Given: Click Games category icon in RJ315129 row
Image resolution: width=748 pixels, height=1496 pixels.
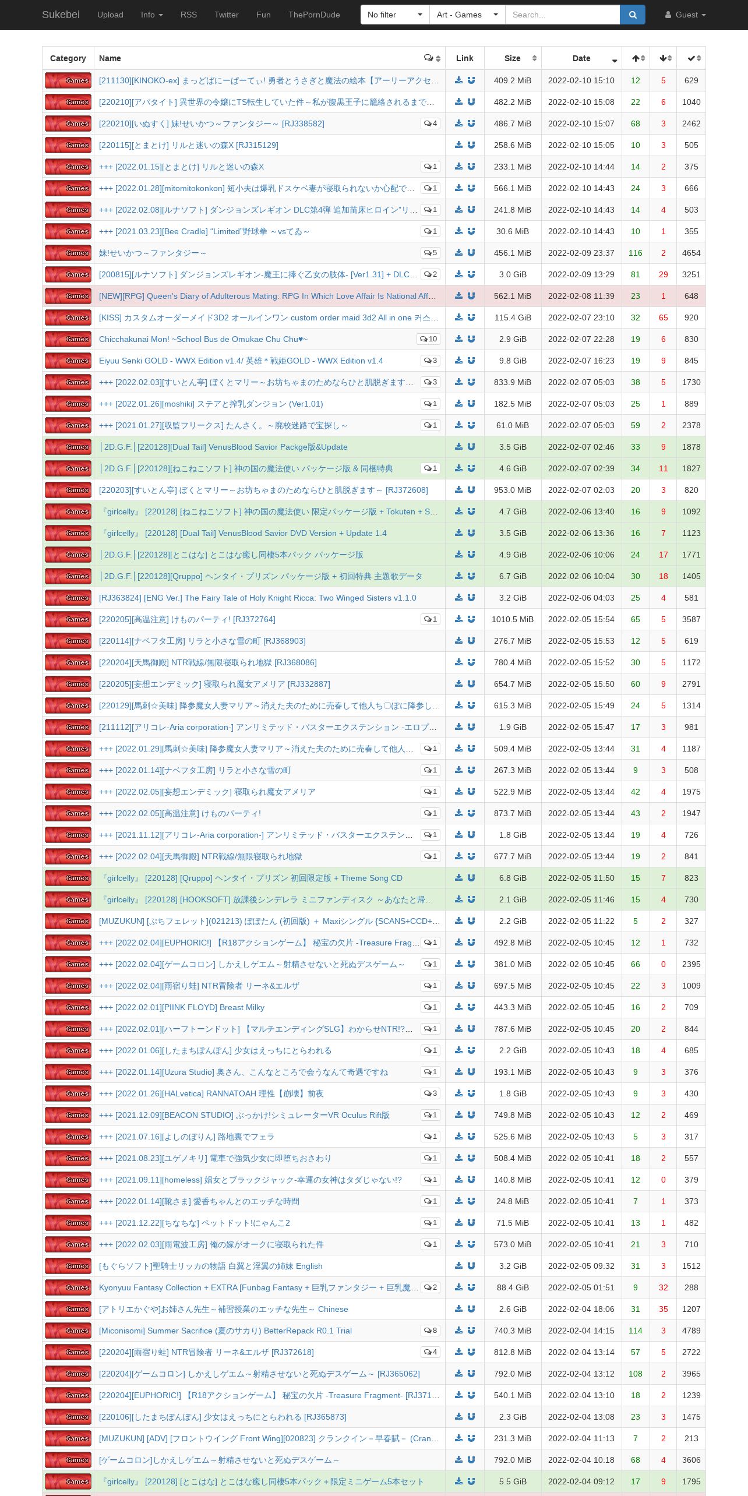Looking at the screenshot, I should [x=68, y=145].
